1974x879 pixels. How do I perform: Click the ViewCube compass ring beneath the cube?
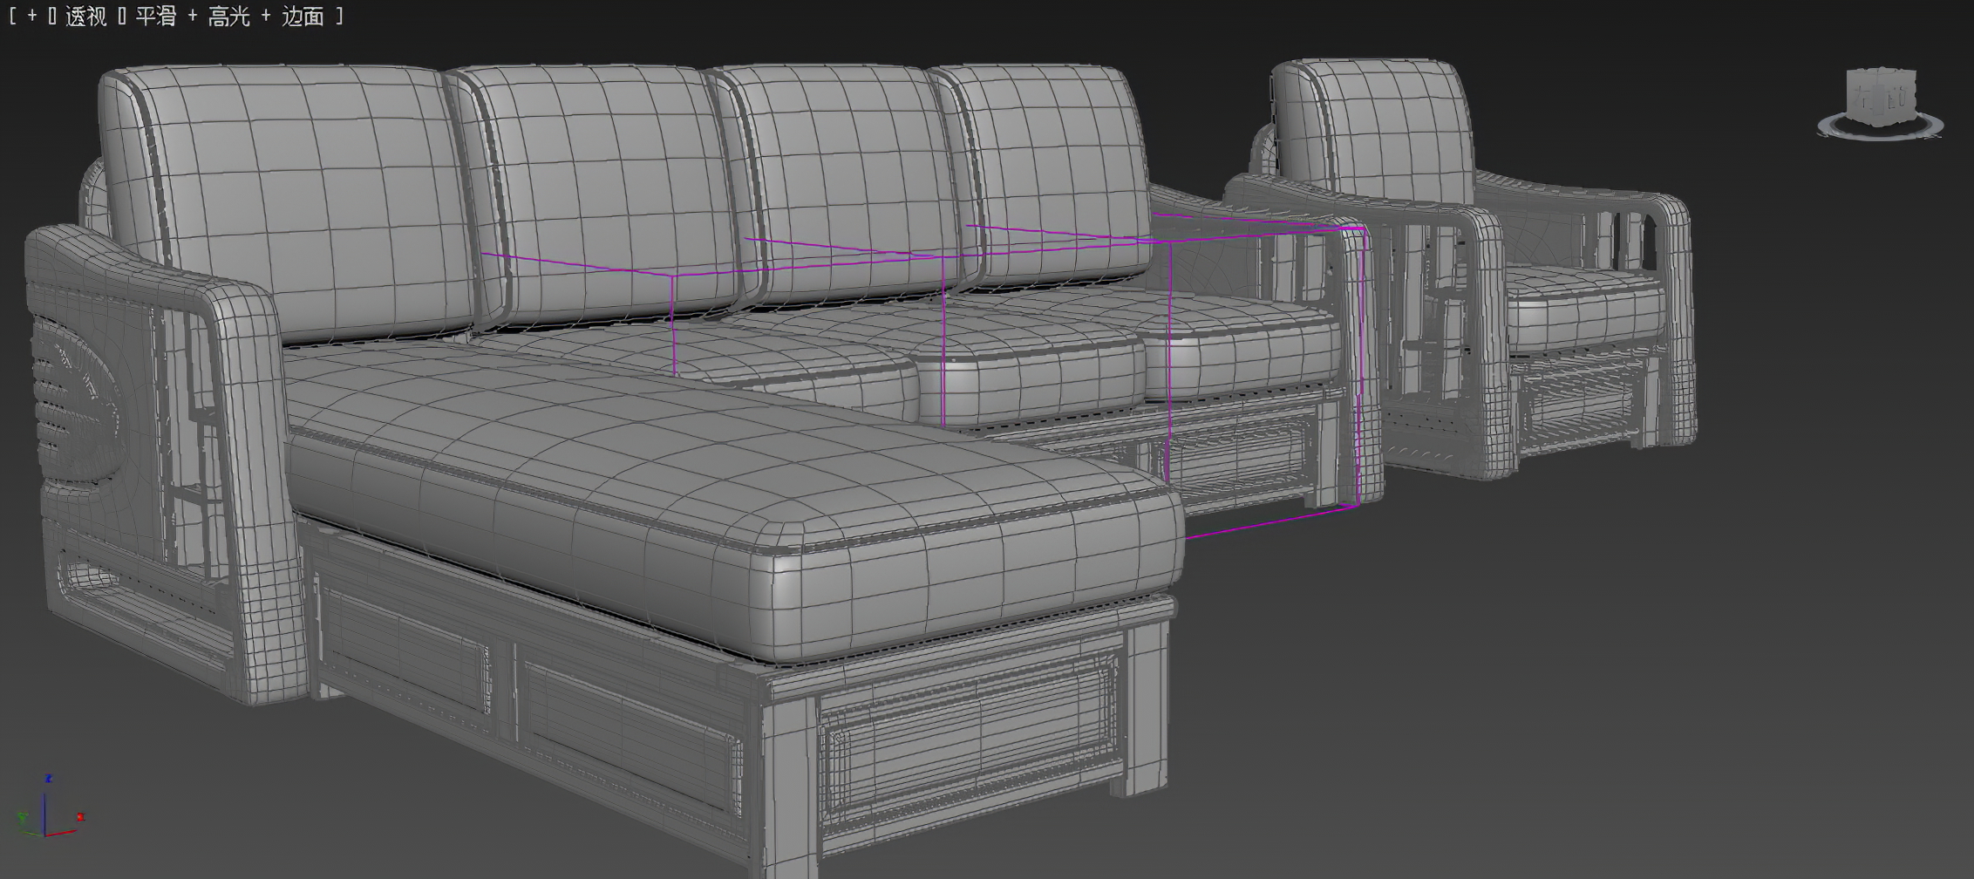1880,138
